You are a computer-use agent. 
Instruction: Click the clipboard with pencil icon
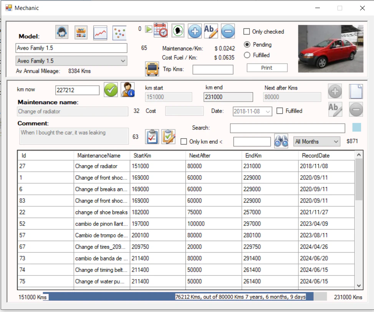(x=169, y=137)
